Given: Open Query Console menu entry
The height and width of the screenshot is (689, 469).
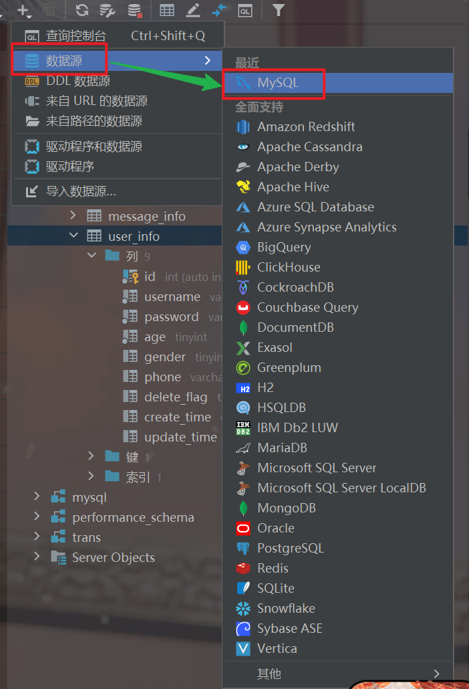Looking at the screenshot, I should coord(118,35).
